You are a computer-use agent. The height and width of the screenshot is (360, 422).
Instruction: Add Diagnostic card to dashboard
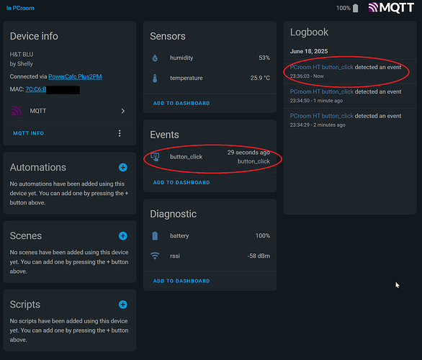point(181,281)
